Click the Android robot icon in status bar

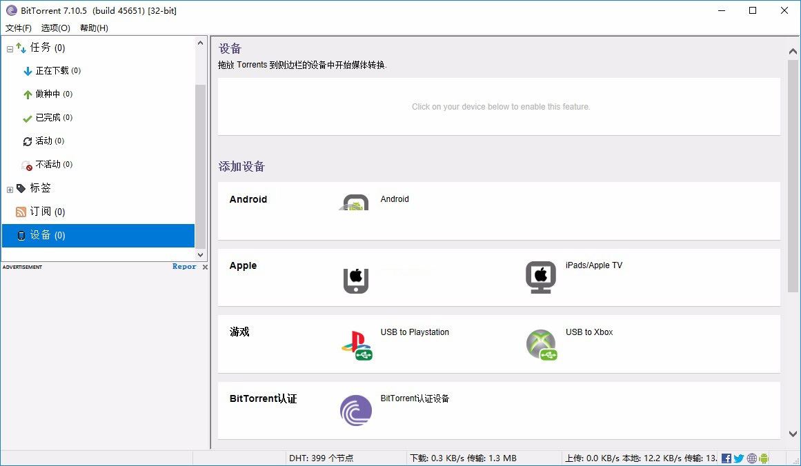click(764, 458)
